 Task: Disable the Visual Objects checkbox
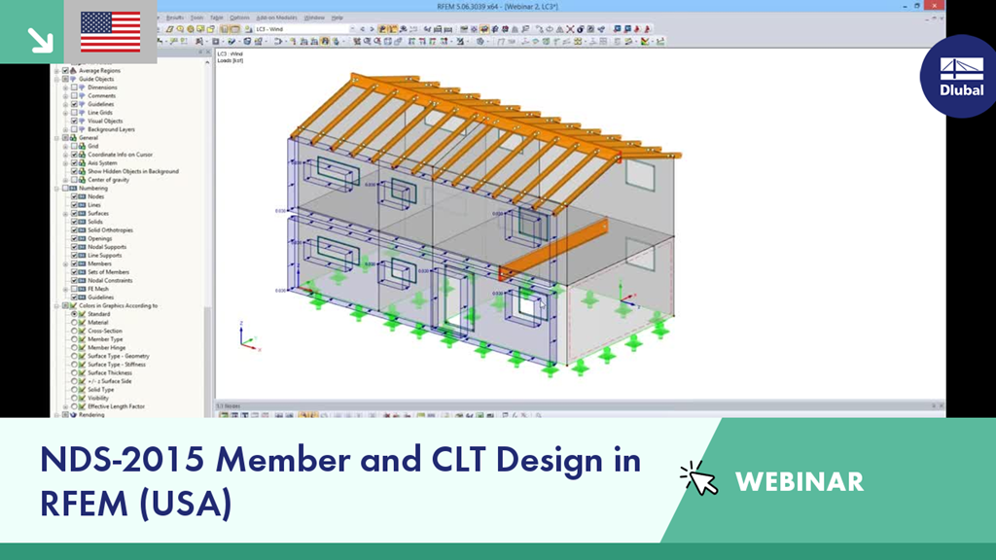[74, 121]
